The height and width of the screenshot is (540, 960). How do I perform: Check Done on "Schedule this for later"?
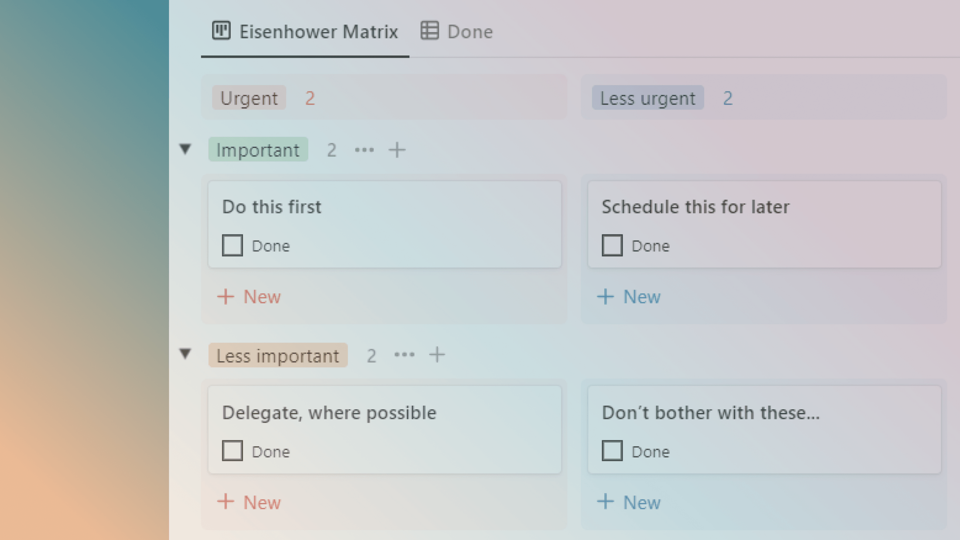(x=611, y=245)
